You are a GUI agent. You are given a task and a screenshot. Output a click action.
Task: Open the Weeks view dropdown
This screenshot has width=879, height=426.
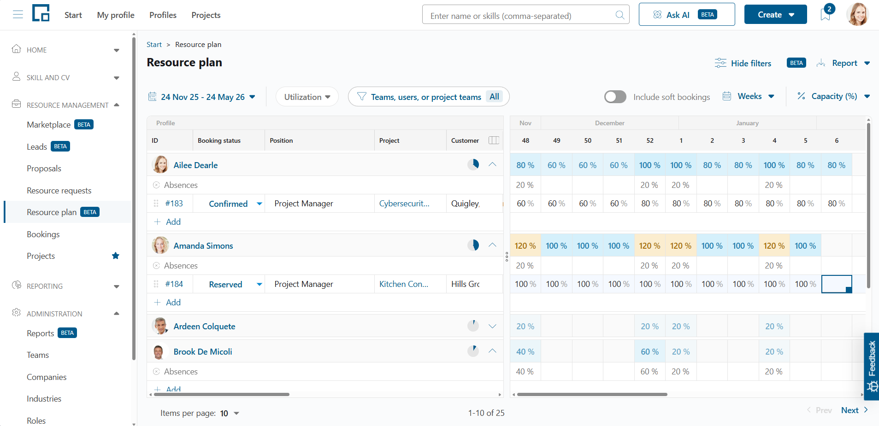(749, 96)
